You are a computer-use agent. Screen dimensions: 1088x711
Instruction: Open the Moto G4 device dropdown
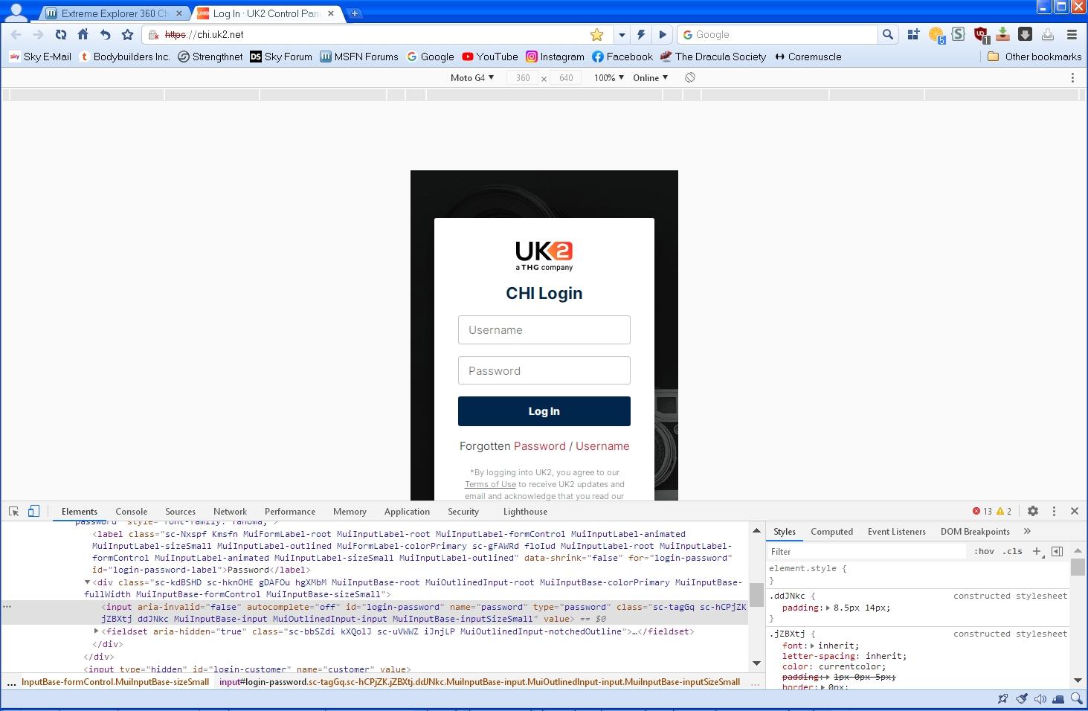(472, 77)
